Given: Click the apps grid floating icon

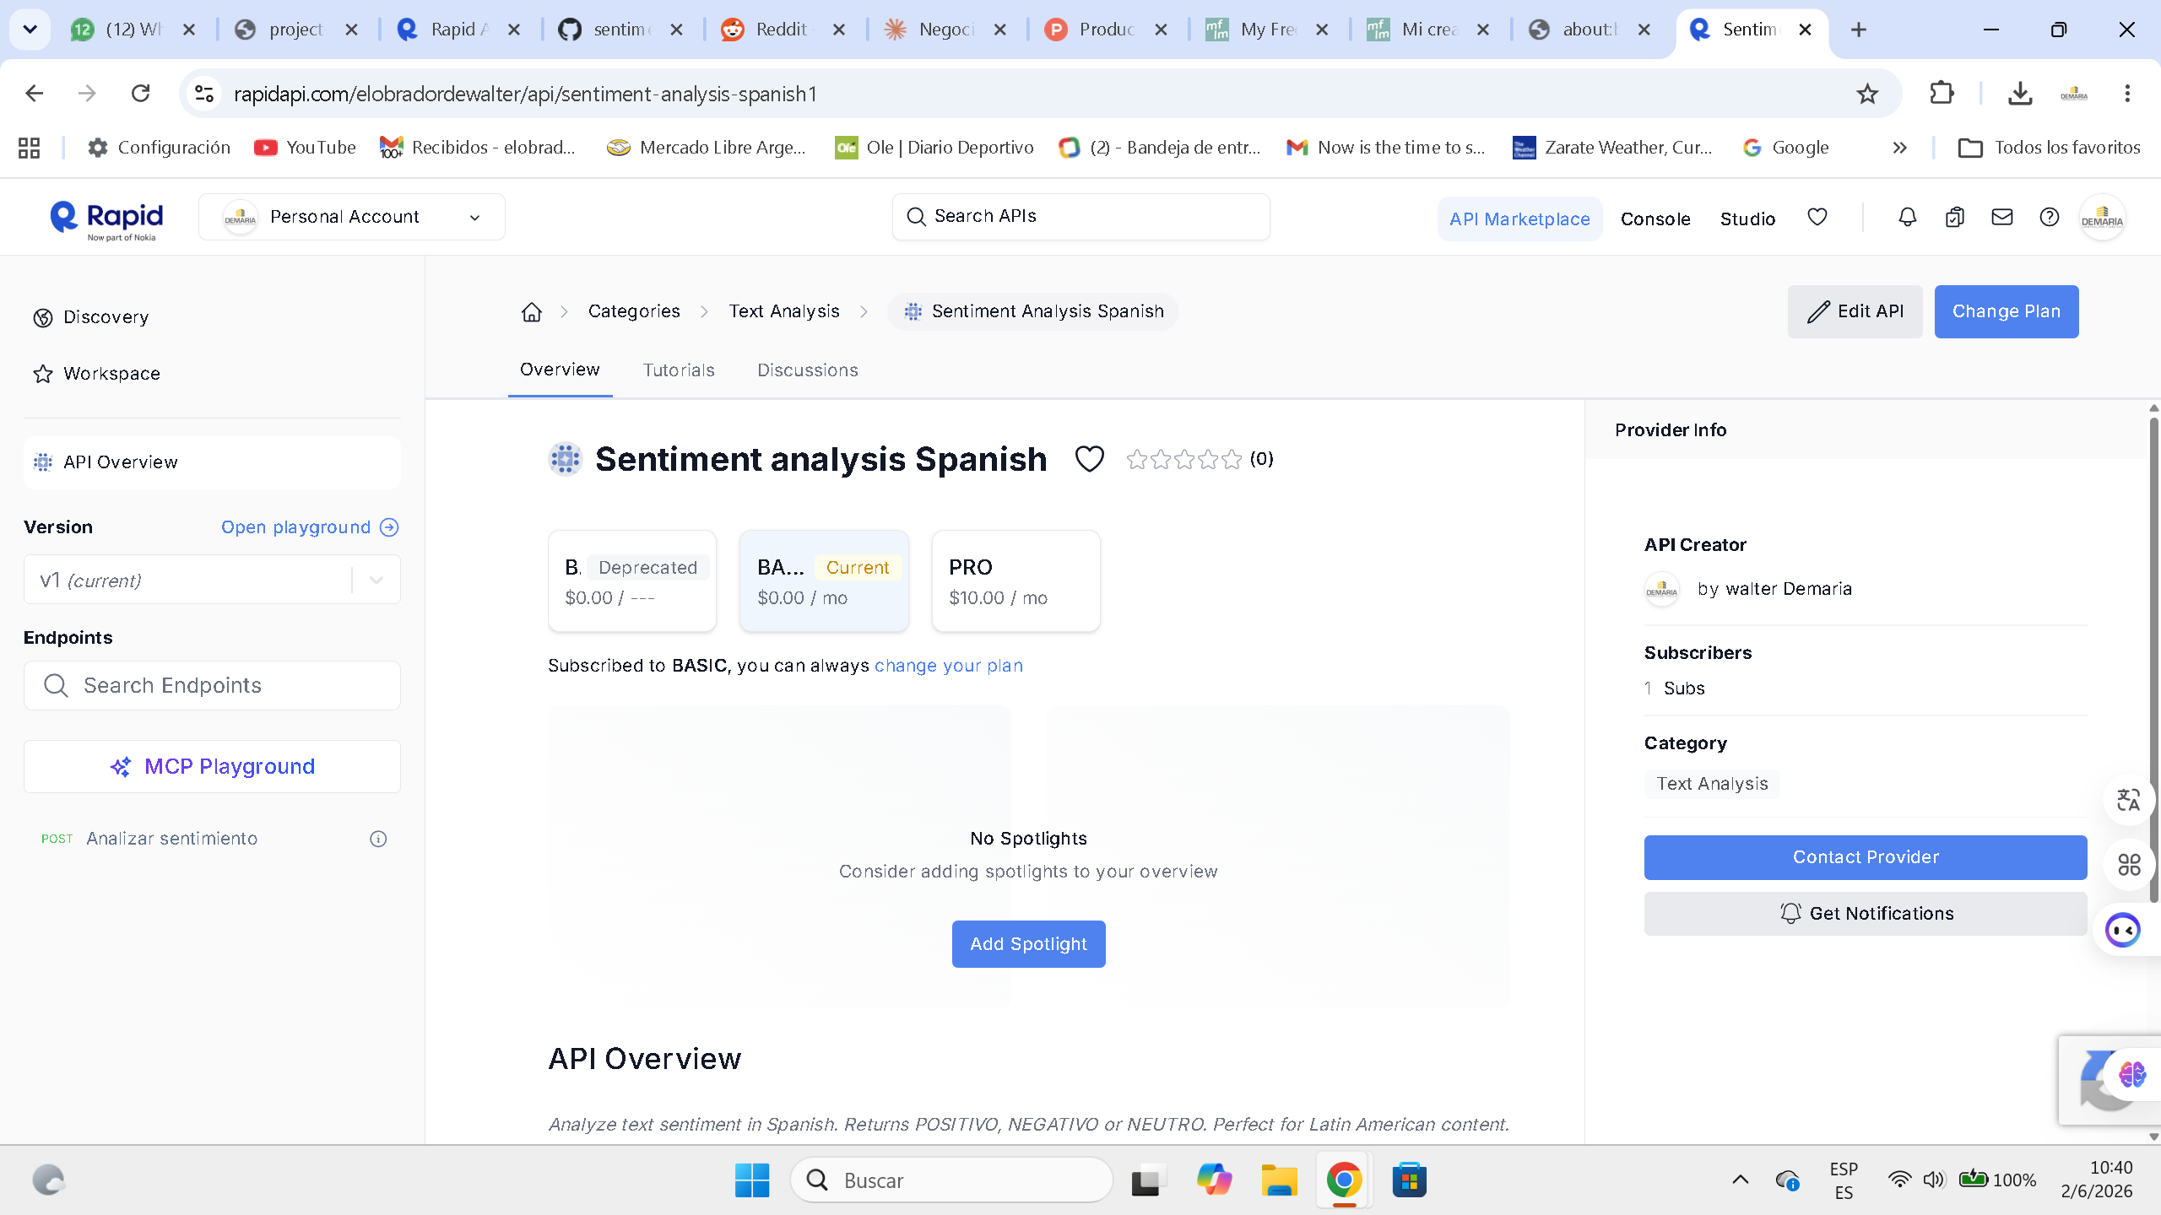Looking at the screenshot, I should tap(2128, 865).
